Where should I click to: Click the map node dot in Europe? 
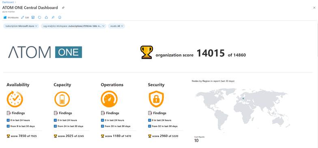click(x=243, y=99)
